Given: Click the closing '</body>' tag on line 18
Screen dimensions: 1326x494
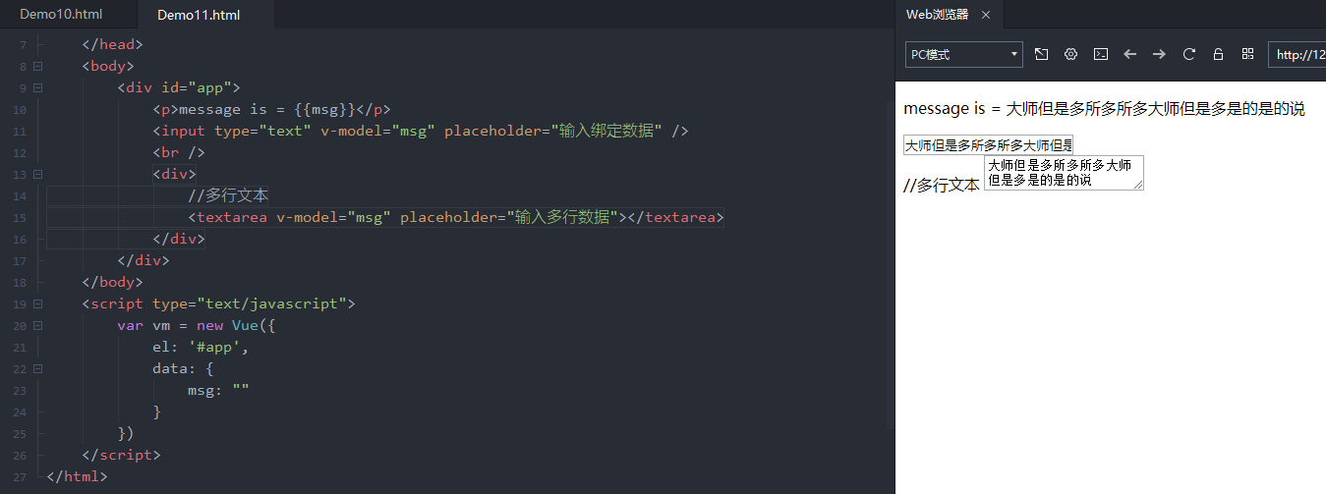Looking at the screenshot, I should [x=112, y=282].
